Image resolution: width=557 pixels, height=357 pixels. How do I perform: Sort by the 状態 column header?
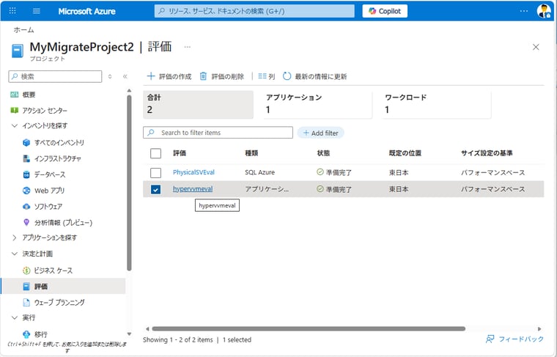323,153
